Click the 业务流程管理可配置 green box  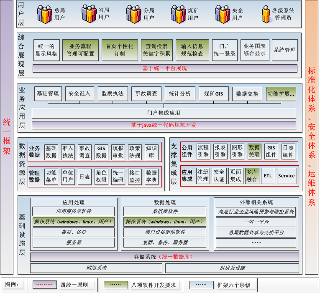(x=80, y=50)
